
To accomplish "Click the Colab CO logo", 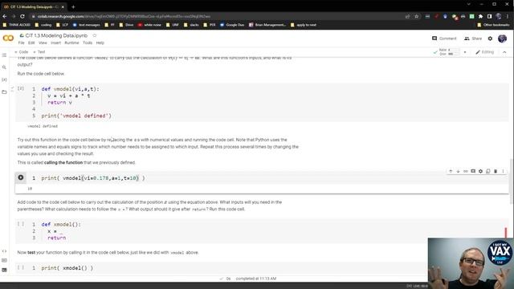I will [8, 39].
